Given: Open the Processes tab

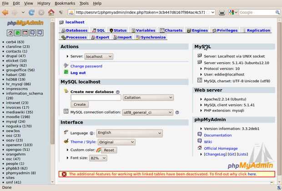Looking at the screenshot, I should click(74, 37).
